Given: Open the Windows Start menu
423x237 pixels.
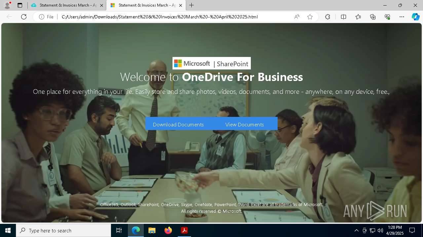Looking at the screenshot, I should (8, 230).
